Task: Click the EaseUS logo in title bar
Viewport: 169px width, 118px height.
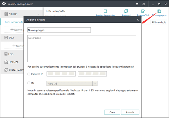Action: 4,4
